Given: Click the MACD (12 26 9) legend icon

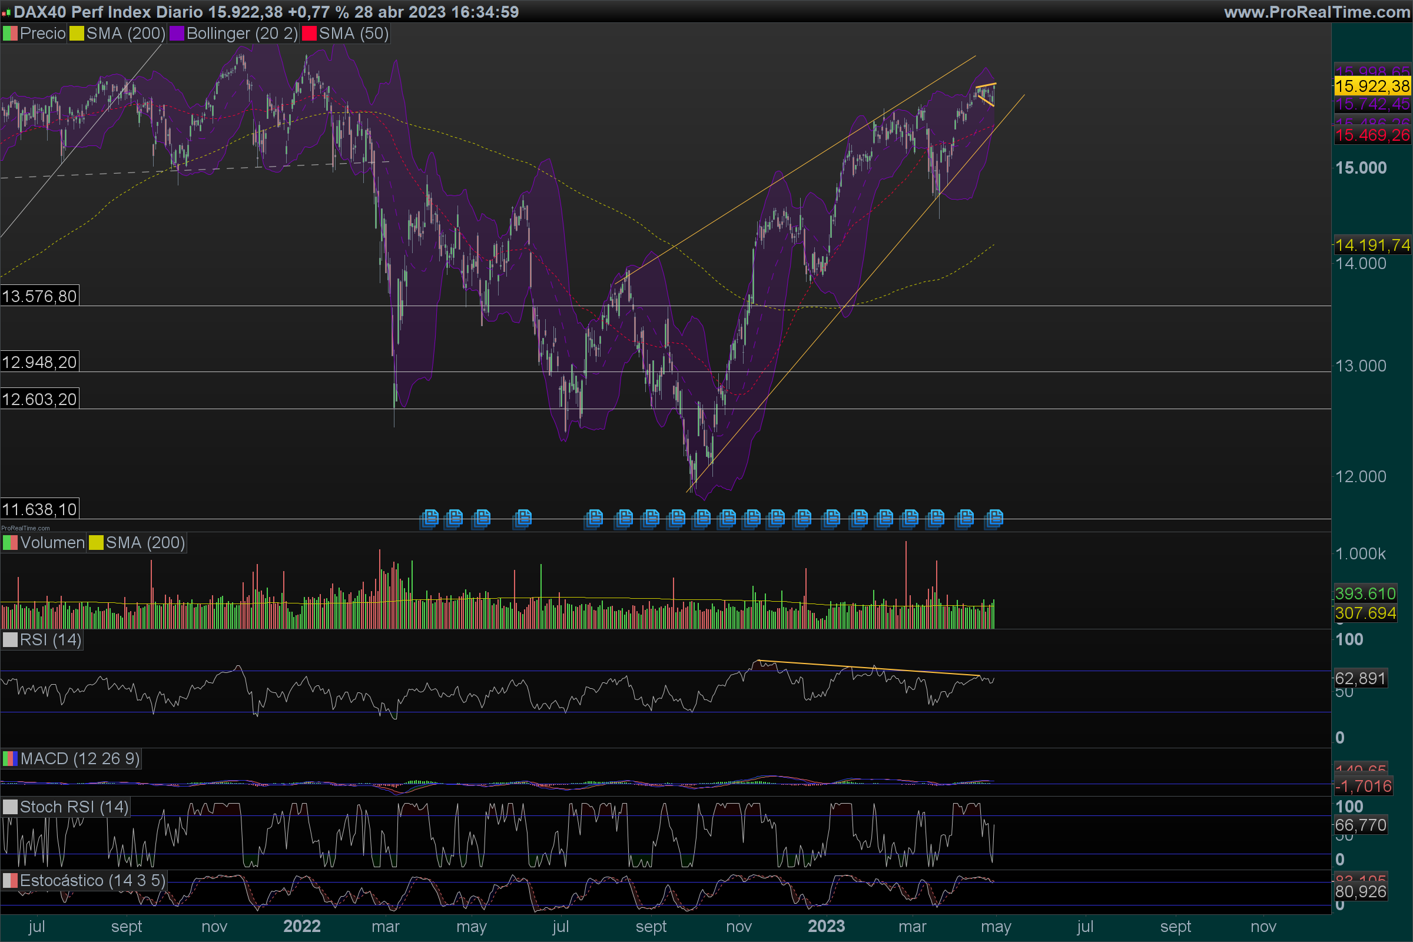Looking at the screenshot, I should [x=10, y=759].
